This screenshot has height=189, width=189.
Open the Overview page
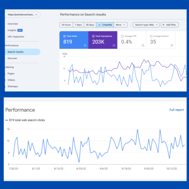(x=13, y=24)
